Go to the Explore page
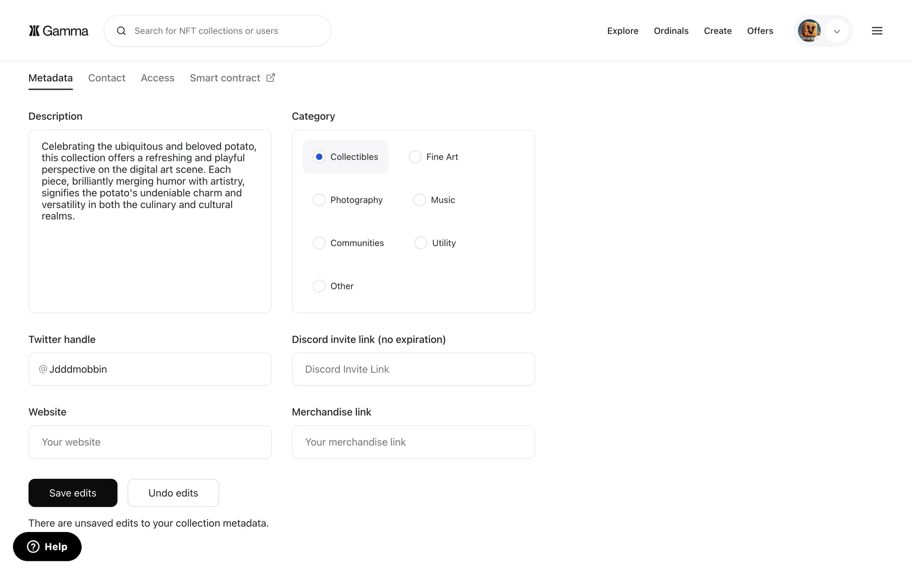 point(623,31)
